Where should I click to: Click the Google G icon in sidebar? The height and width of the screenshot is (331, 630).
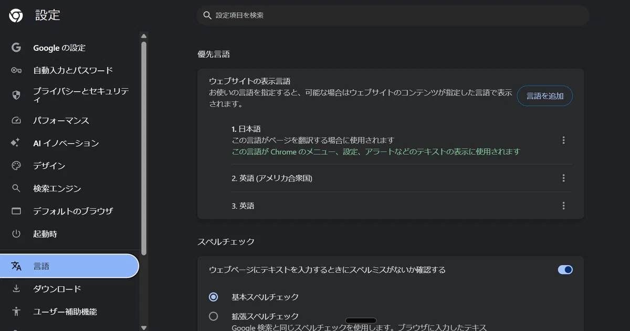[16, 48]
